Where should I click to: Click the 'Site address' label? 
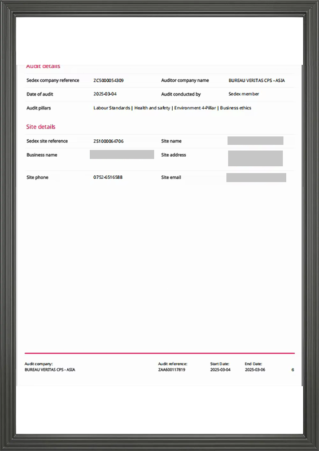[x=173, y=154]
